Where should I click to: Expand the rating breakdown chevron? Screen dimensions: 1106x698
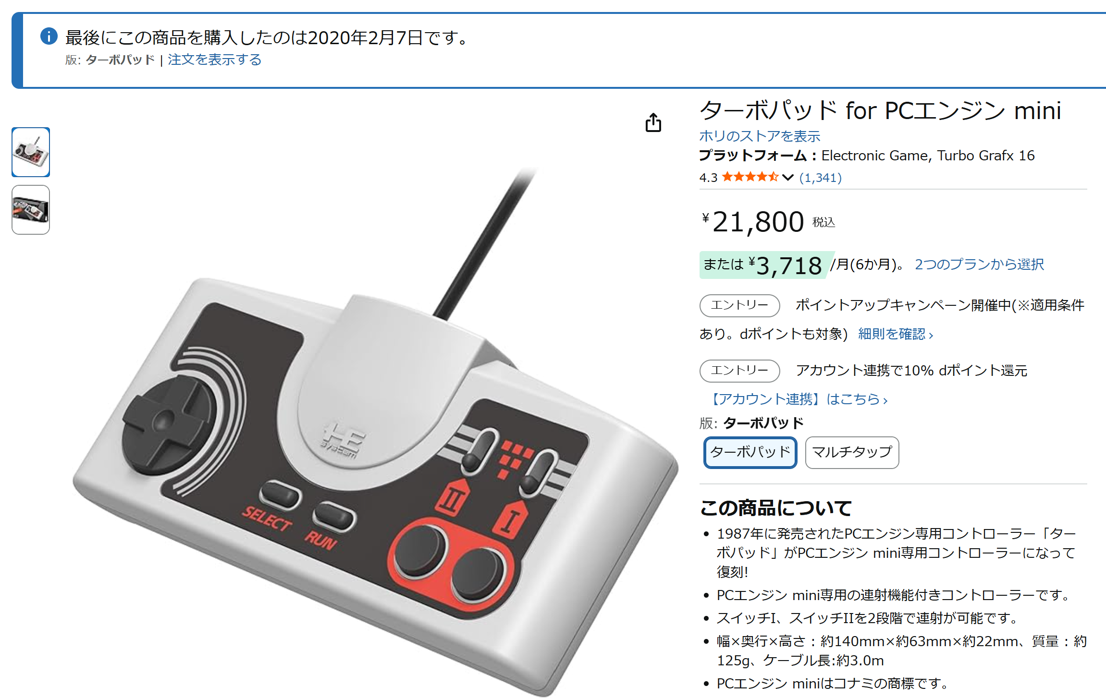787,178
